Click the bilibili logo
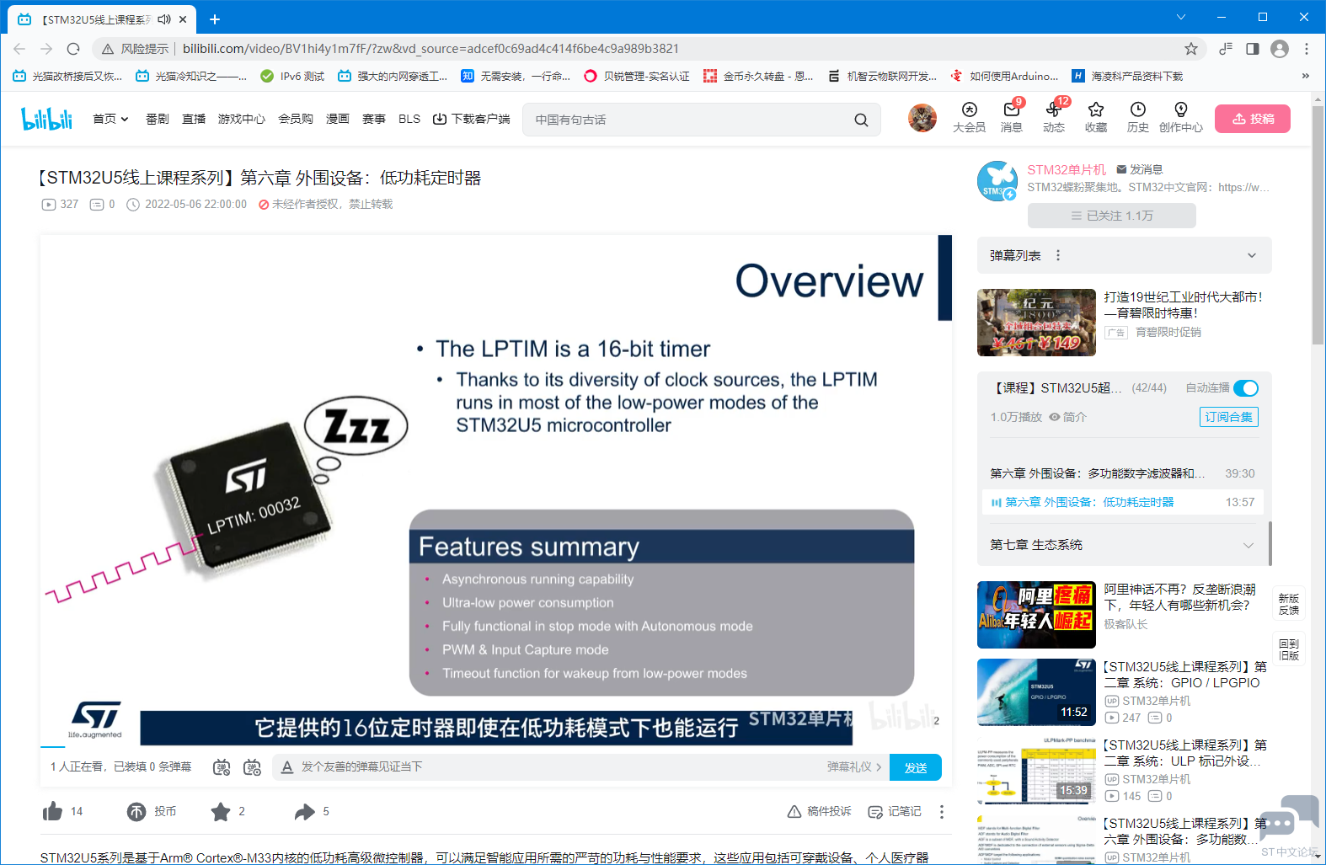This screenshot has width=1326, height=865. [47, 119]
